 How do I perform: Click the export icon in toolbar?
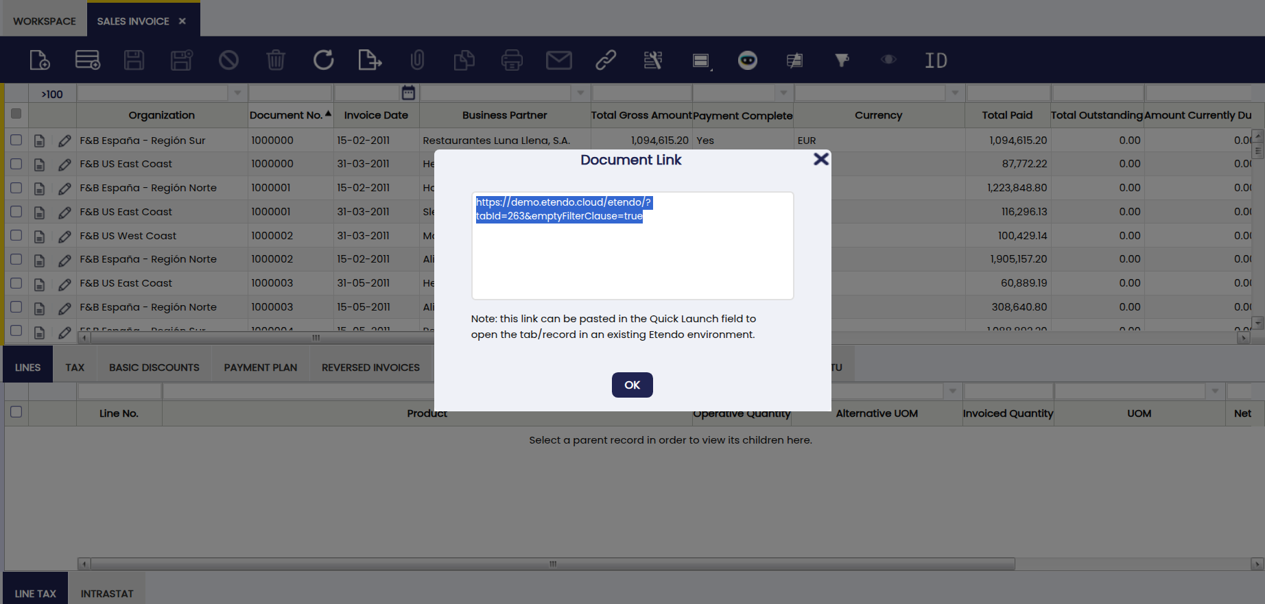pyautogui.click(x=370, y=60)
